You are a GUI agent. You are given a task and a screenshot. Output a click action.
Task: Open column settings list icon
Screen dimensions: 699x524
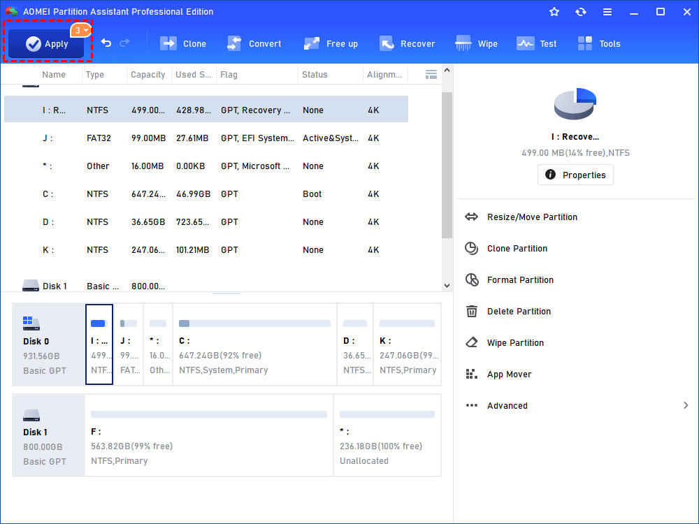(x=431, y=75)
